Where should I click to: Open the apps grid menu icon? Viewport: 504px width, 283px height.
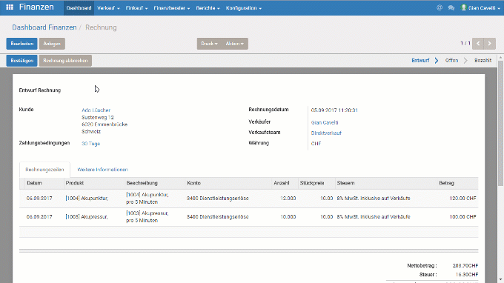[x=10, y=7]
